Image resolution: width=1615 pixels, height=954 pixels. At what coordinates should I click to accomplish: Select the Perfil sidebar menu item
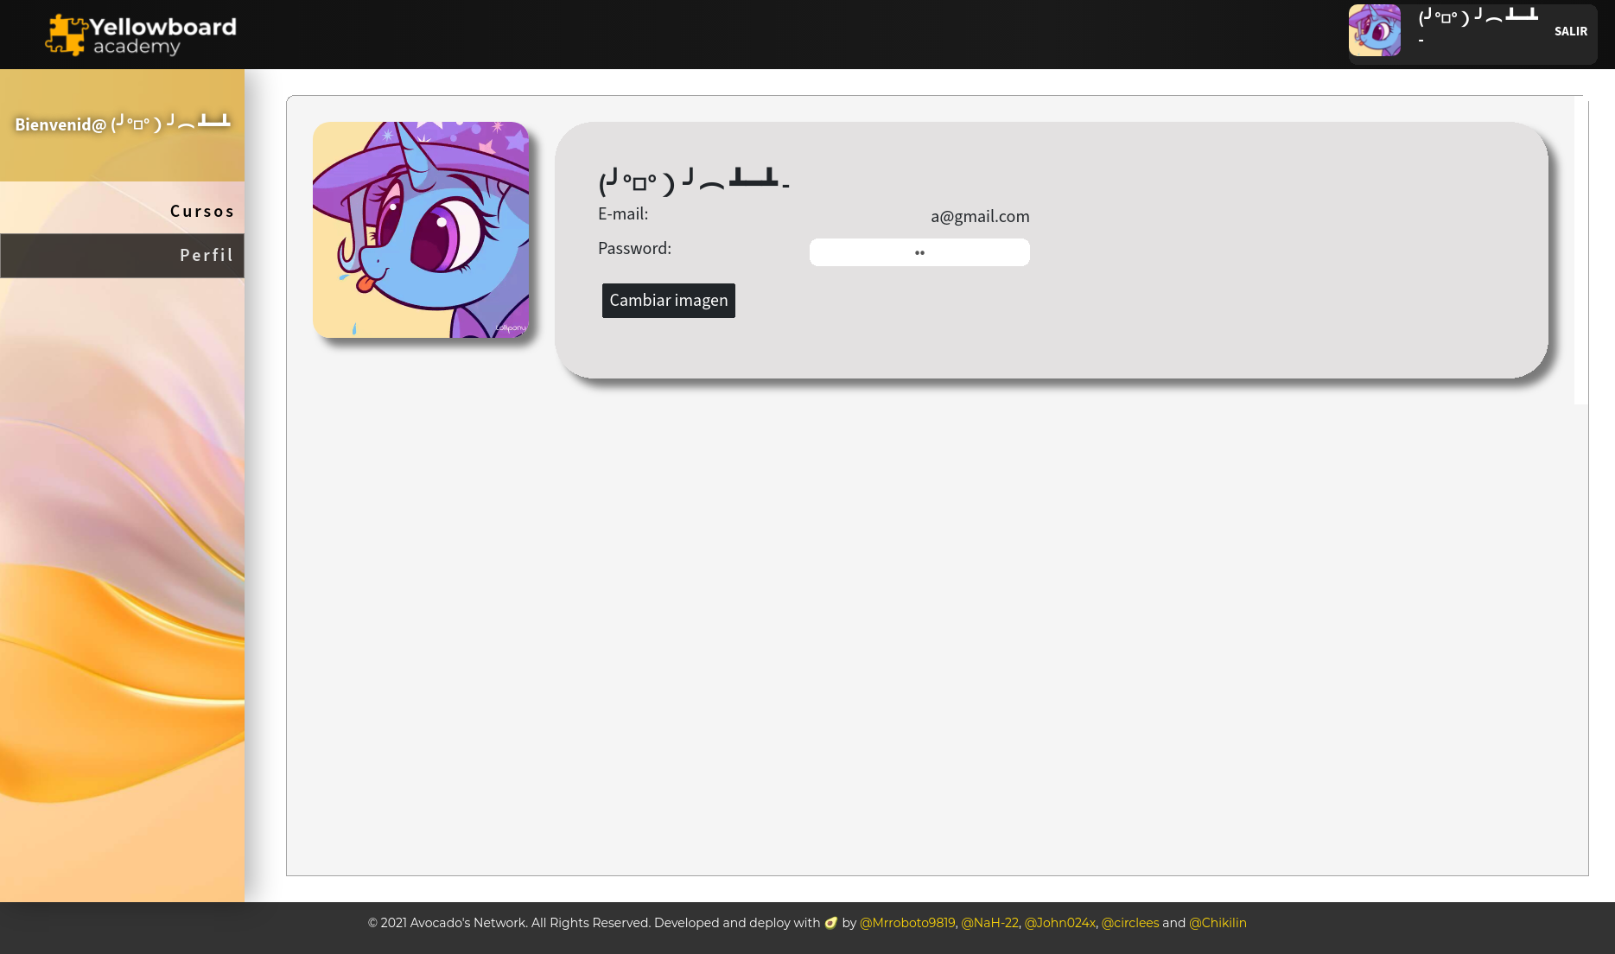pyautogui.click(x=122, y=255)
